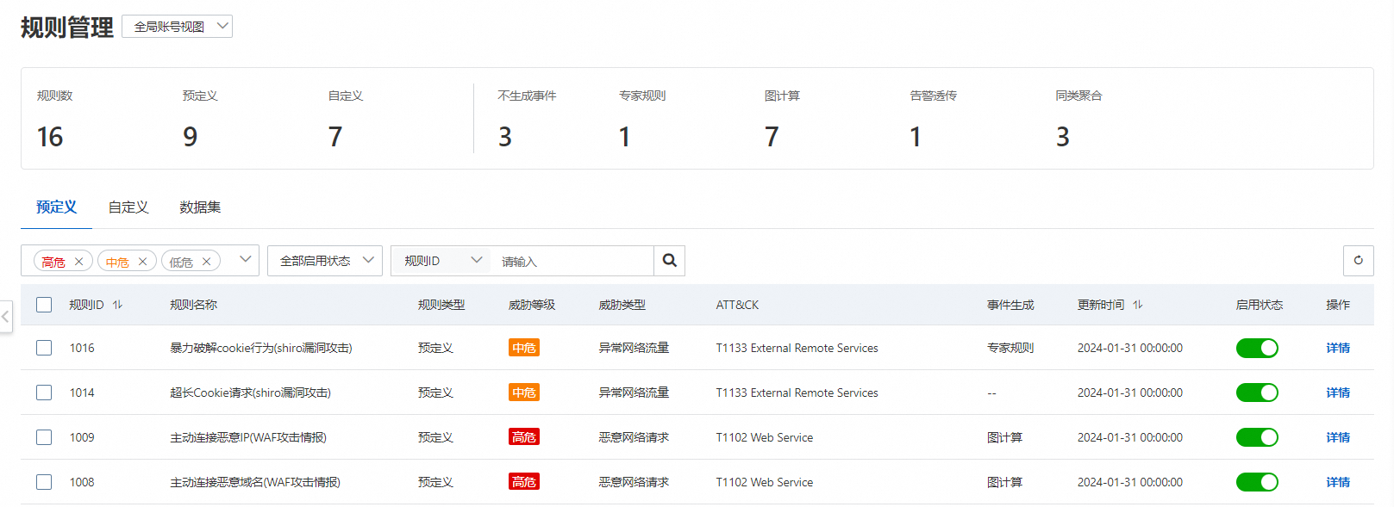
Task: Click the 预定义 count 9 statistic
Action: coord(191,137)
